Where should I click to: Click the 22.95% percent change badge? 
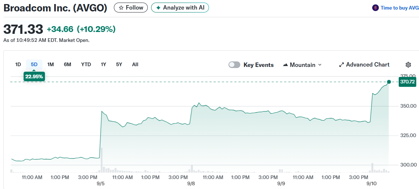[34, 77]
